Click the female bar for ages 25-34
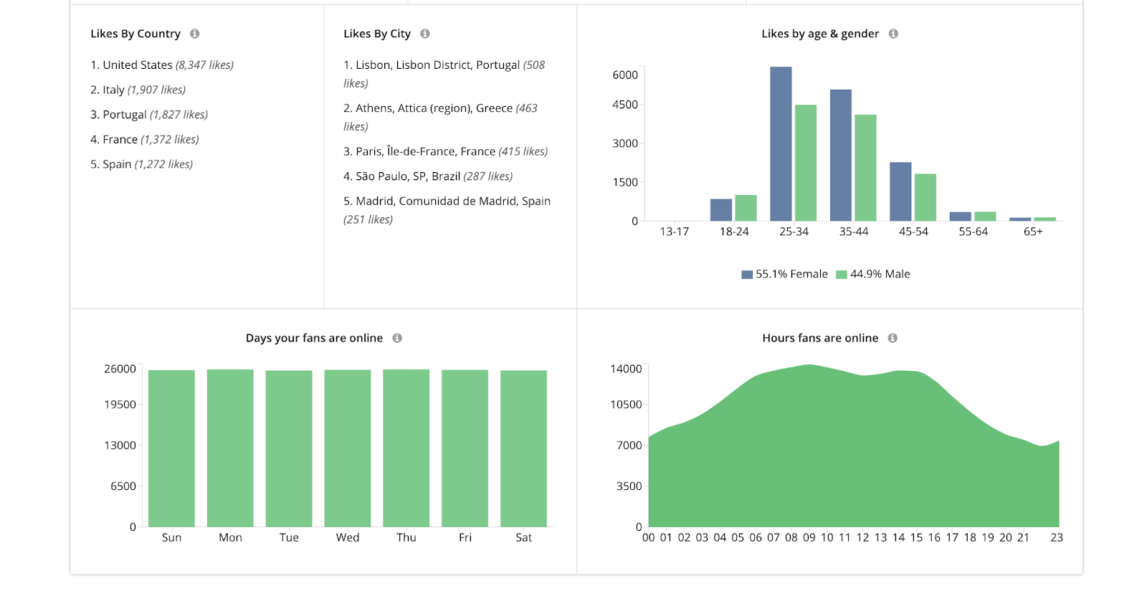This screenshot has height=591, width=1147. pos(781,143)
